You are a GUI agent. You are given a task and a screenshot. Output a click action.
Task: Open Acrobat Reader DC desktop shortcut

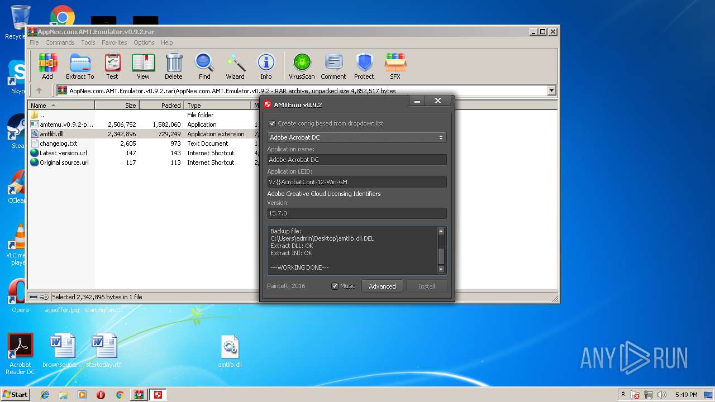21,354
